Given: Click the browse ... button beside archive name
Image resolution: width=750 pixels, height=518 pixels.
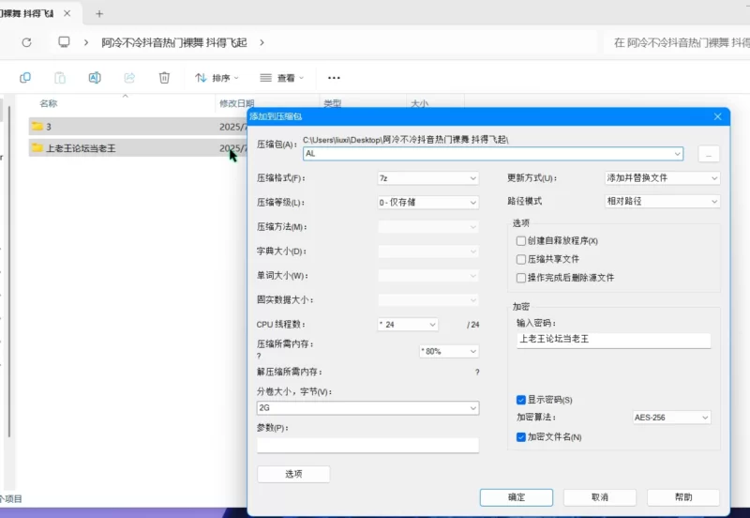Looking at the screenshot, I should point(709,154).
